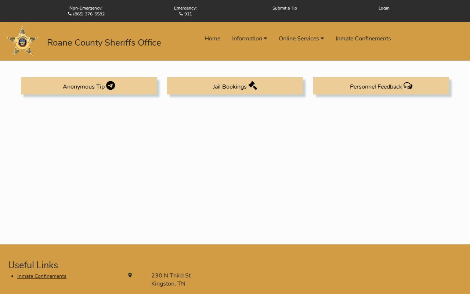
Task: Click the Non-Emergency label in top bar
Action: point(86,8)
